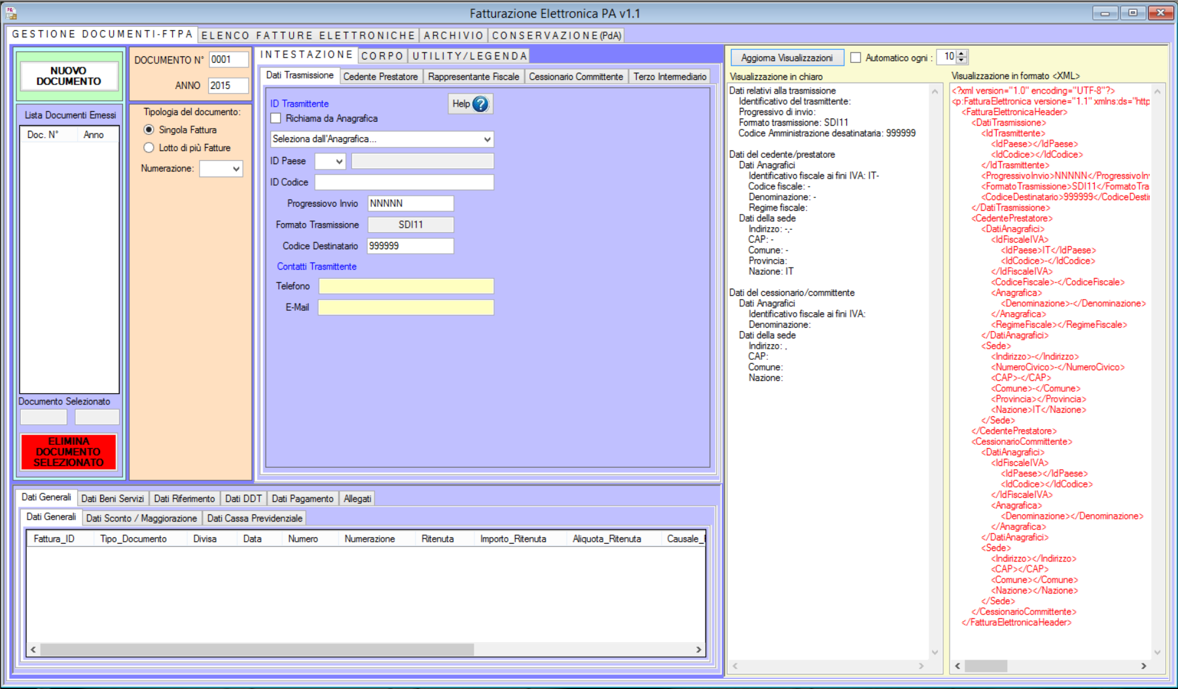Viewport: 1178px width, 689px height.
Task: Click the Gestione Documenti-FTPA tab
Action: pyautogui.click(x=103, y=34)
